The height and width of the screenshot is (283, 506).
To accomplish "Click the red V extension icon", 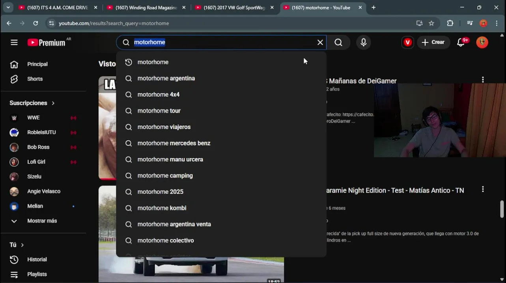I will (x=408, y=42).
